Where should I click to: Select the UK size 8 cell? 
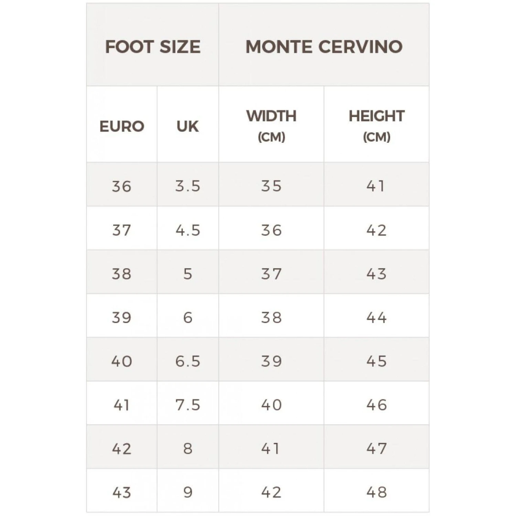[187, 449]
